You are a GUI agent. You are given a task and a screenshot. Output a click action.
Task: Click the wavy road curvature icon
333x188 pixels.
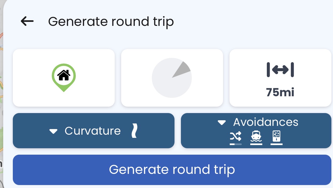135,131
